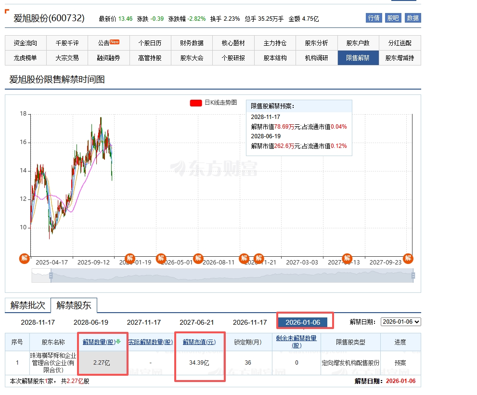
Task: Toggle the red 日K线走势图 legend swatch
Action: [196, 103]
